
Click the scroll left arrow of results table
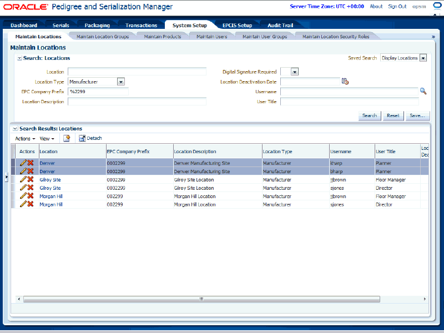[19, 299]
